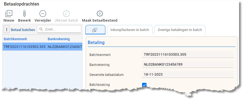Open the three-dot menu beside Betaal batches
243x100 pixels.
(6, 29)
